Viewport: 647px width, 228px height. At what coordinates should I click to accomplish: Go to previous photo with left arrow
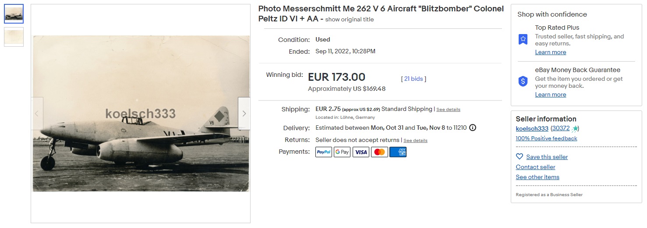coord(37,114)
